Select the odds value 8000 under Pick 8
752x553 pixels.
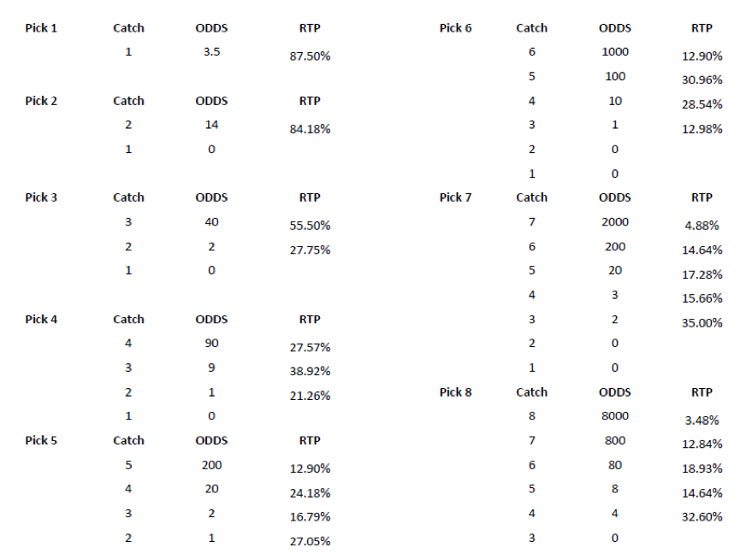615,416
